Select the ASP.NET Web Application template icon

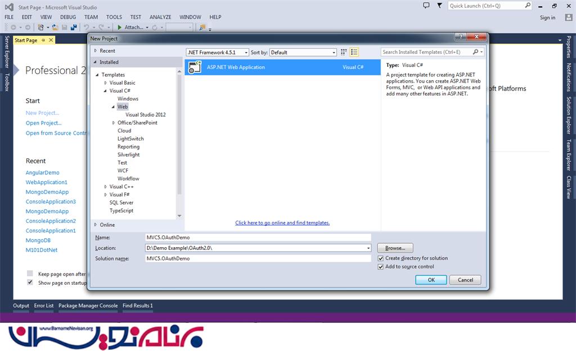pos(195,67)
